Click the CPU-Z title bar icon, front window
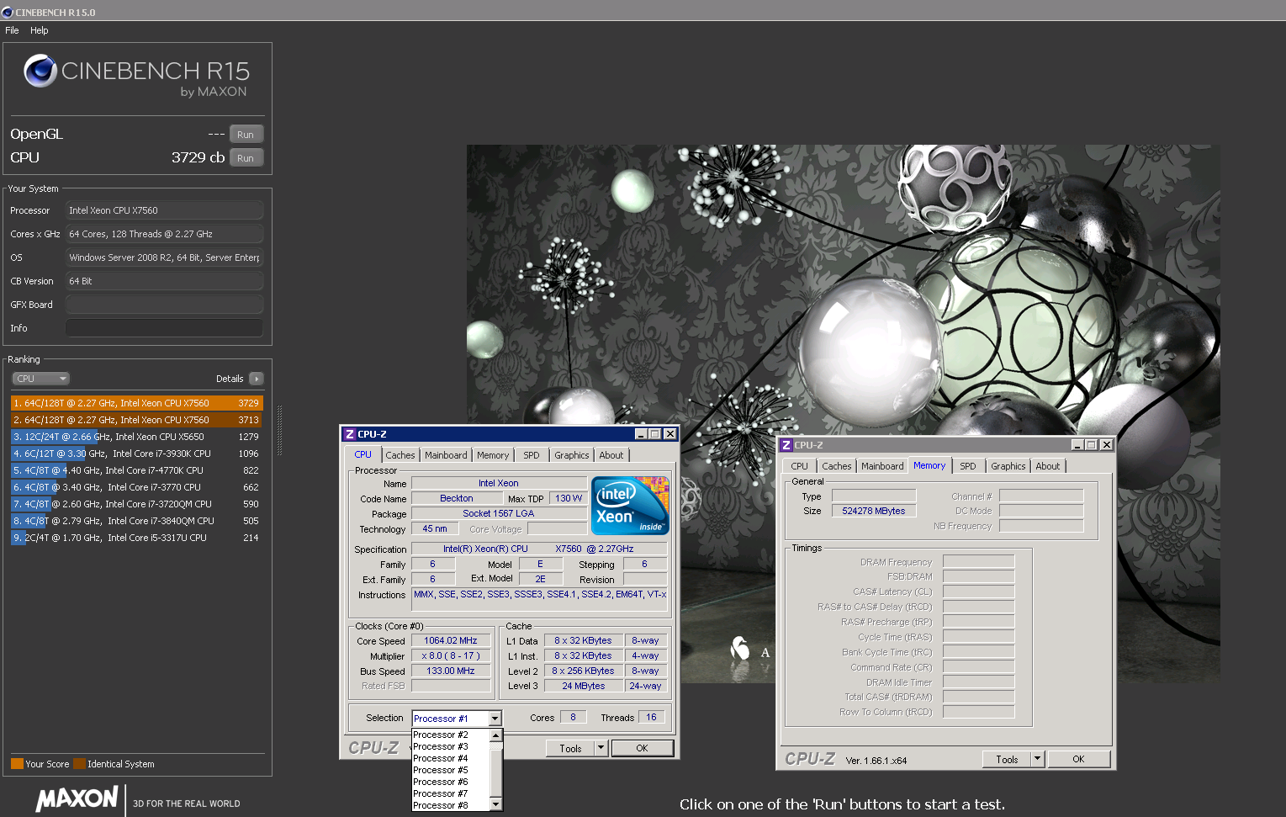 tap(349, 434)
